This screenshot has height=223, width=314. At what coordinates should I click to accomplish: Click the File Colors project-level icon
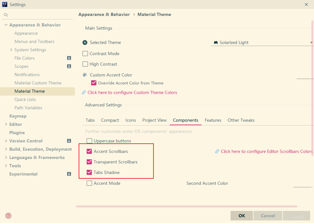69,58
